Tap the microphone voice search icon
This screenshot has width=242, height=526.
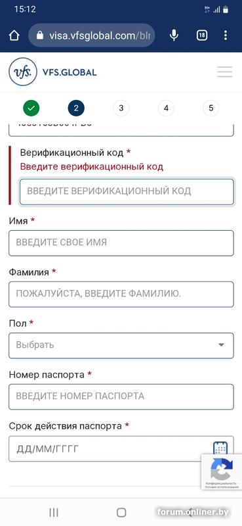coord(174,36)
